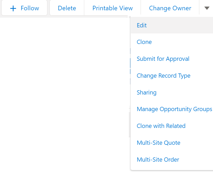Select Multi-Site Order at the bottom
The width and height of the screenshot is (213, 174).
pyautogui.click(x=158, y=160)
